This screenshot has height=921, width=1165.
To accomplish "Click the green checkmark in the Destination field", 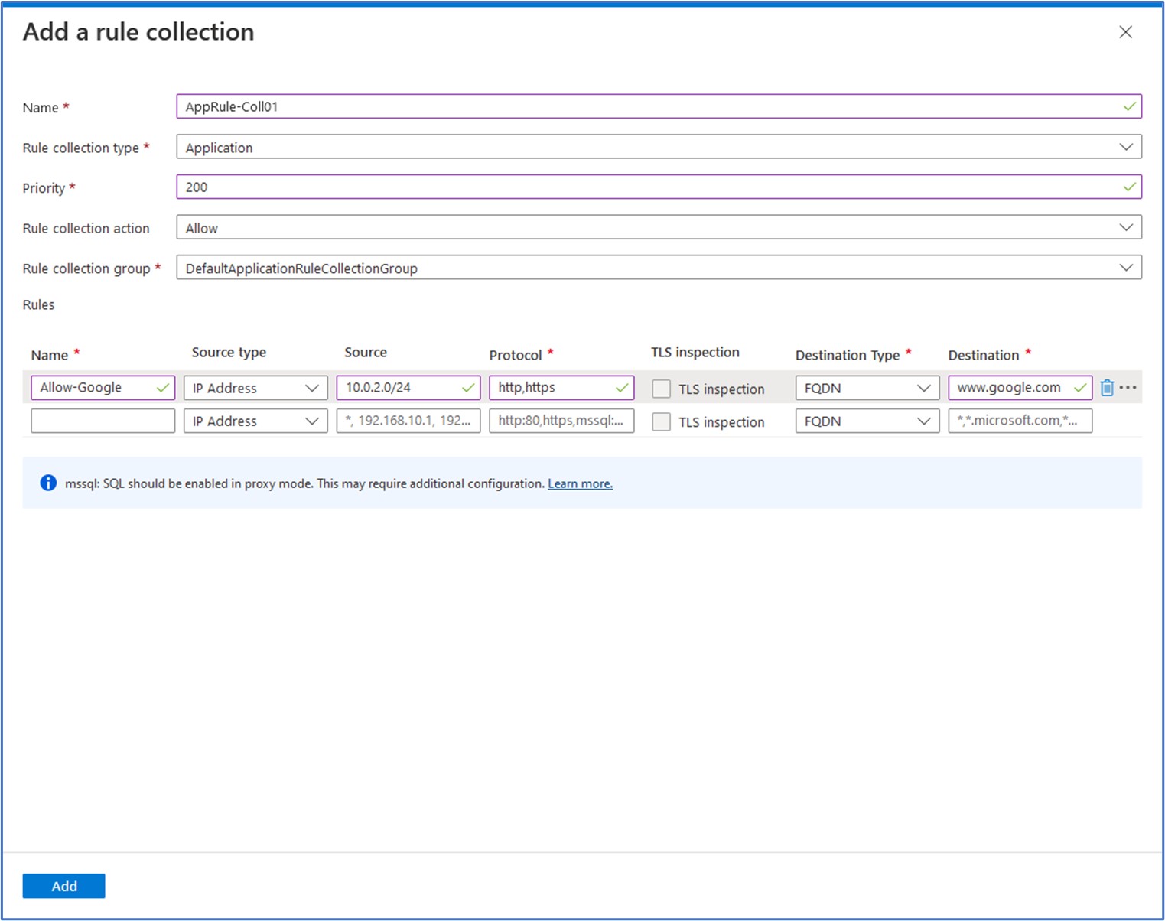I will click(1080, 388).
